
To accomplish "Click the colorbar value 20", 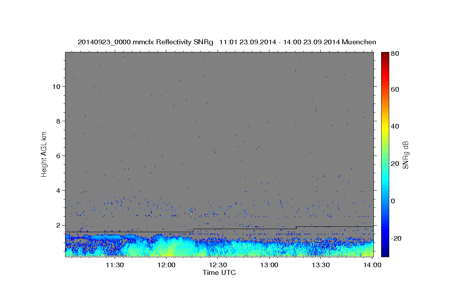I will (395, 164).
